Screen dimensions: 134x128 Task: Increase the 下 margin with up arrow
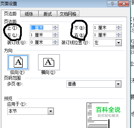click(119, 26)
